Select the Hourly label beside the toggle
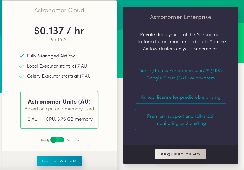244x170 pixels. click(44, 140)
